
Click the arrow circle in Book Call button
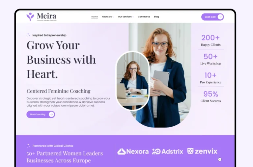tap(220, 17)
